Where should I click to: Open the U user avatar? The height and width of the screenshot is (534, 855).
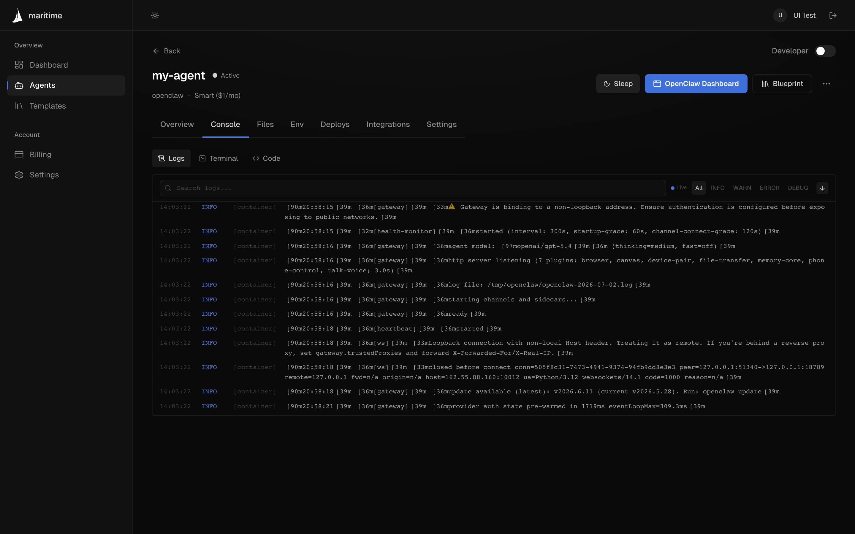point(780,15)
